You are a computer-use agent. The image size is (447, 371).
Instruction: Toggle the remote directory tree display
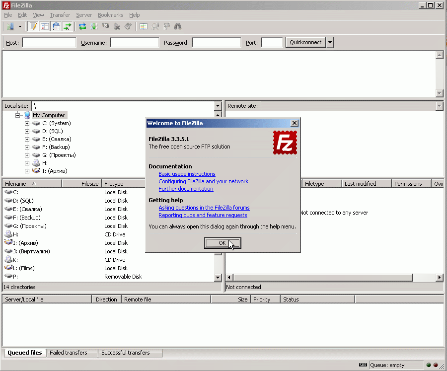[x=56, y=26]
